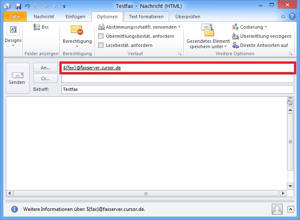Click the contact photo placeholder icon
Image resolution: width=300 pixels, height=220 pixels.
[x=277, y=209]
